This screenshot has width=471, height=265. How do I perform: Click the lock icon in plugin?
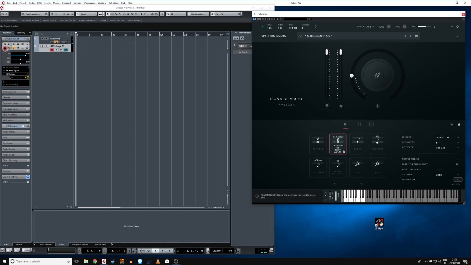[x=458, y=124]
